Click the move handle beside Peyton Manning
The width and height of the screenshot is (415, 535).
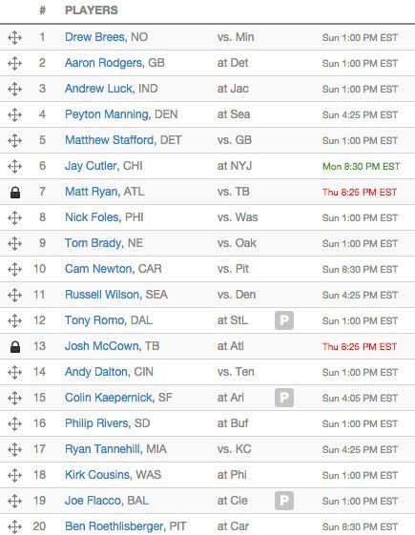(x=14, y=114)
